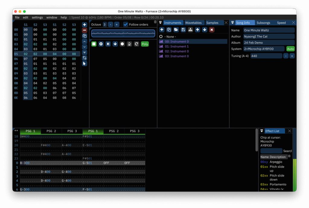This screenshot has width=309, height=208.
Task: Open the Song Info panel dropdown triangle
Action: (x=232, y=23)
